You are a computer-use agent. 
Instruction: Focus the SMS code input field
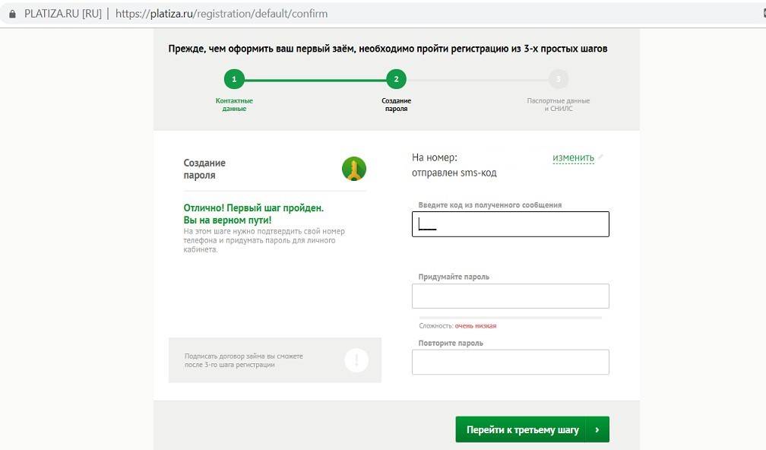(x=511, y=224)
